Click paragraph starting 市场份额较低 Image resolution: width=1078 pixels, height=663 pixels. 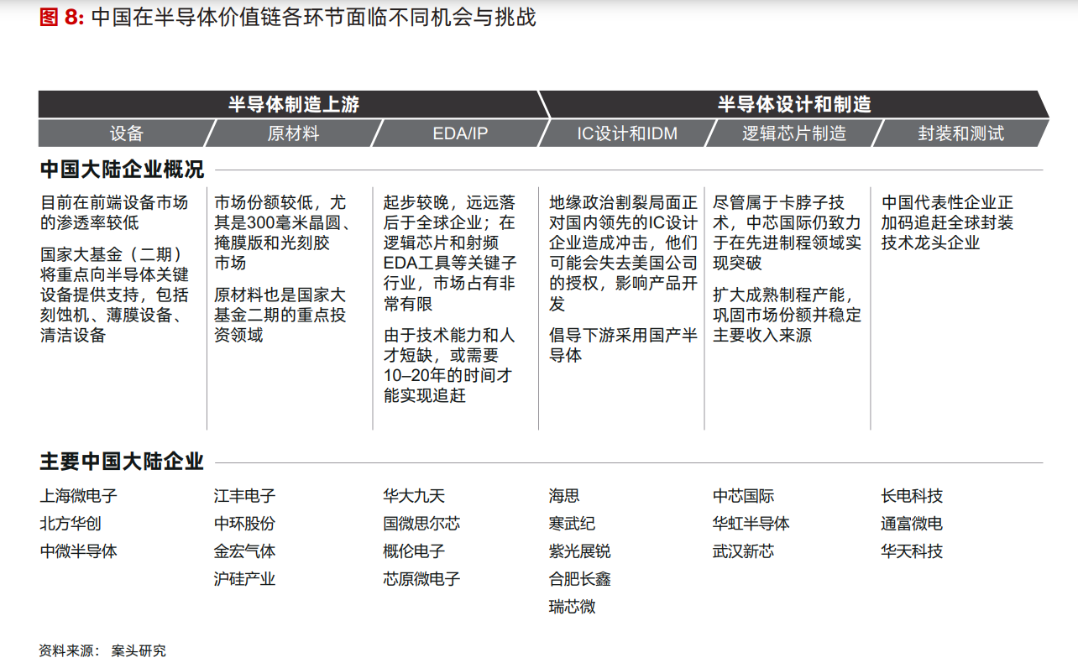pos(283,233)
